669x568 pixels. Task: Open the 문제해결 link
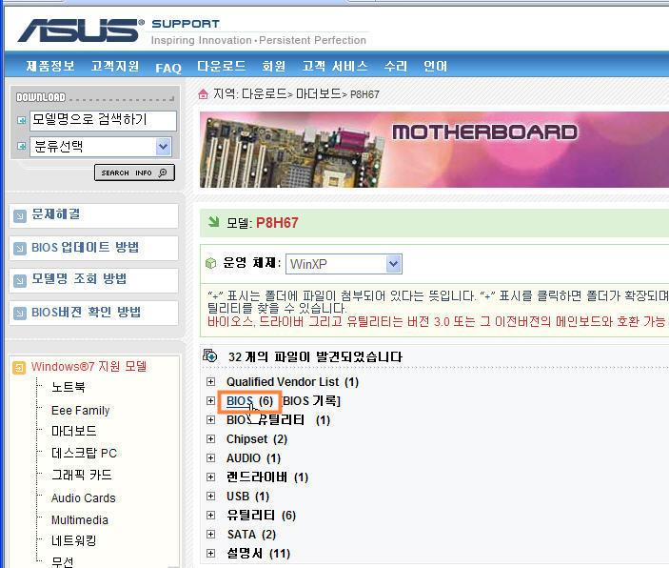pos(55,214)
